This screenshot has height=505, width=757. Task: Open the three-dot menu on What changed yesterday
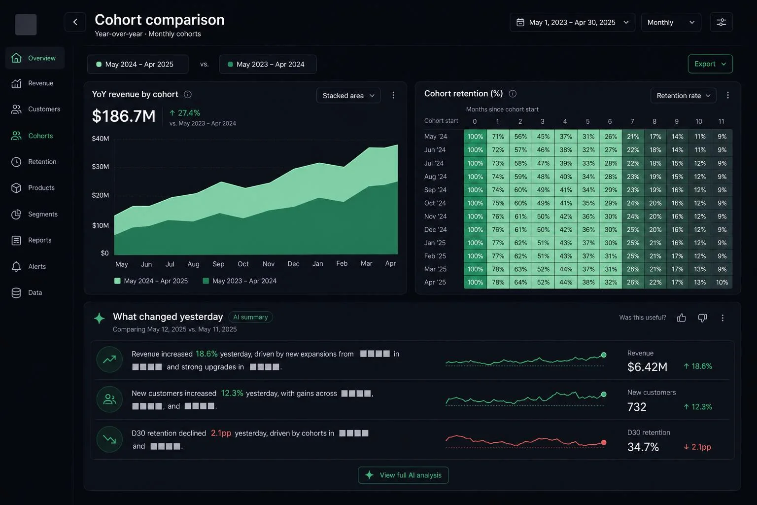(723, 318)
